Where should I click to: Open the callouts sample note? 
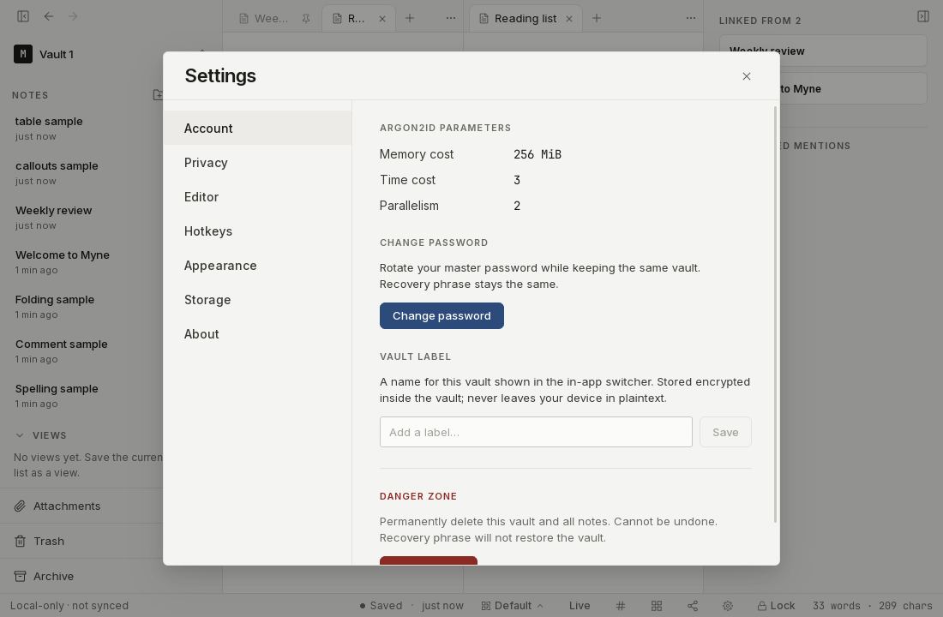coord(81,172)
